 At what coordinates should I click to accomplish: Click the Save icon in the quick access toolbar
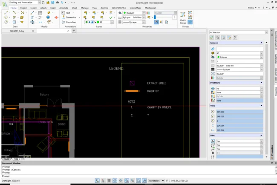point(52,3)
